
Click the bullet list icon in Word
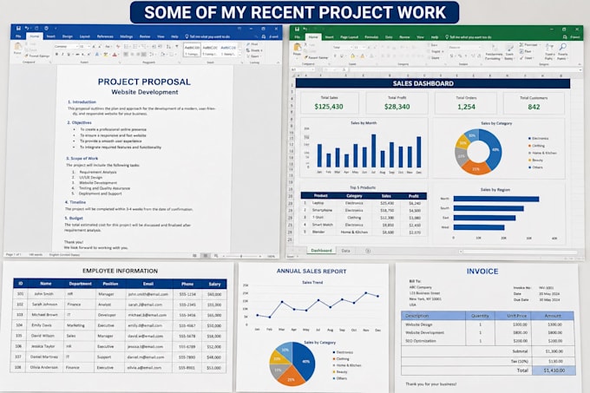tap(127, 46)
